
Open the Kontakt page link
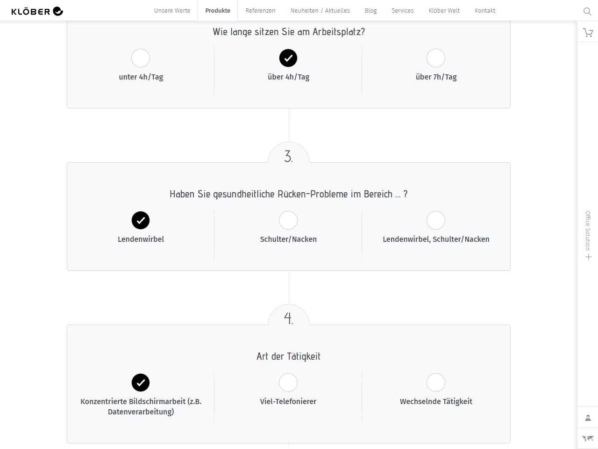pyautogui.click(x=485, y=10)
